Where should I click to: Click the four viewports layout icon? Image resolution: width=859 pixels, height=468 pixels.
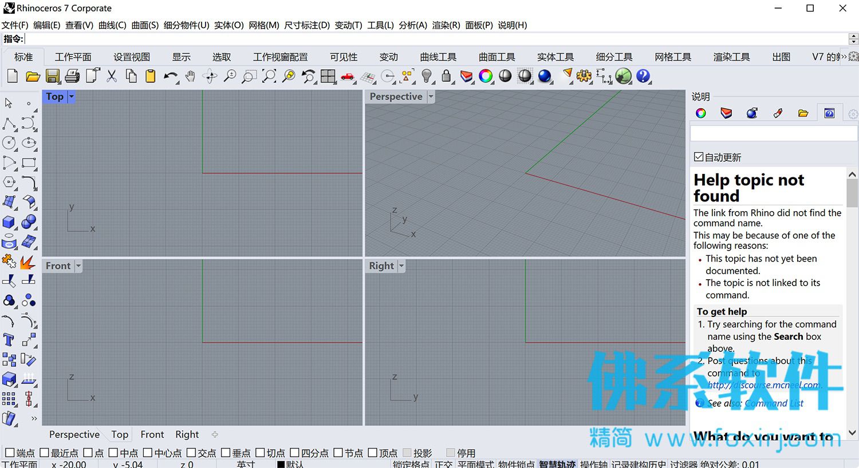coord(328,76)
